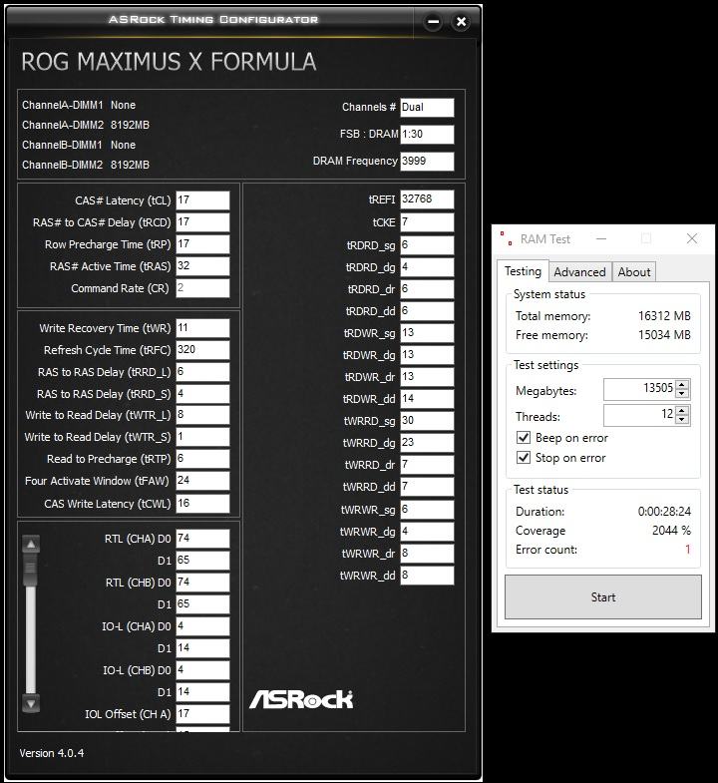Click the Duration value 0:00:28:24

click(x=664, y=512)
